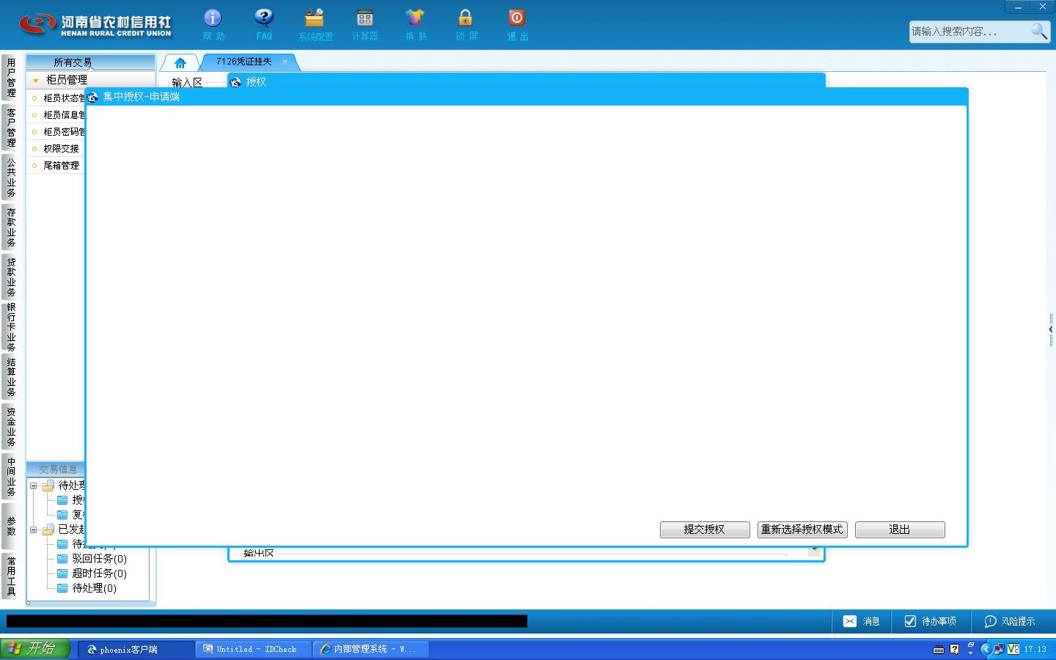1056x660 pixels.
Task: Open the 中间业务 side tab
Action: (x=11, y=476)
